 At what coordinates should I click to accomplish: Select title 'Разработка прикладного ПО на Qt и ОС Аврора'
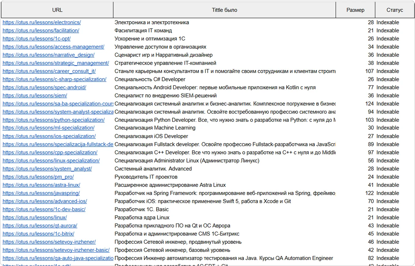[172, 226]
